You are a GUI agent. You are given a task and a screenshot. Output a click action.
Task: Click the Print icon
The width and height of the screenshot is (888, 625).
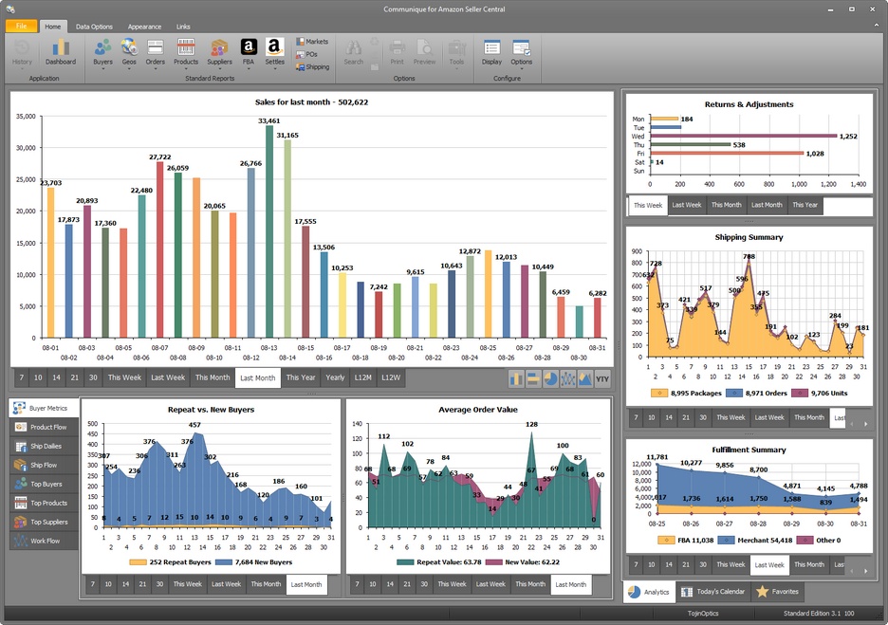(x=397, y=52)
